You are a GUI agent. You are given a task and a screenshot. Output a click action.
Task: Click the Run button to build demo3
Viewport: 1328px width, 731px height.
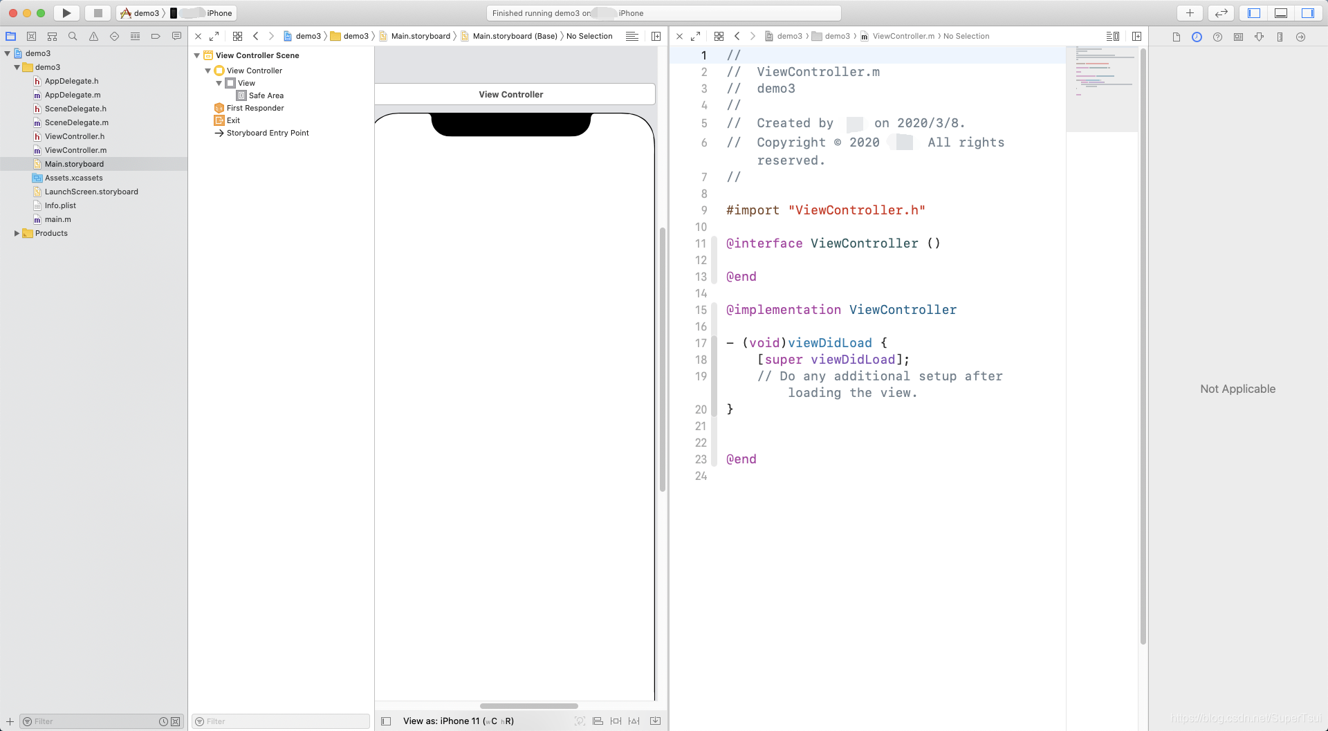tap(66, 12)
